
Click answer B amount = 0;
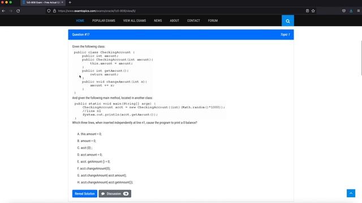pyautogui.click(x=87, y=141)
